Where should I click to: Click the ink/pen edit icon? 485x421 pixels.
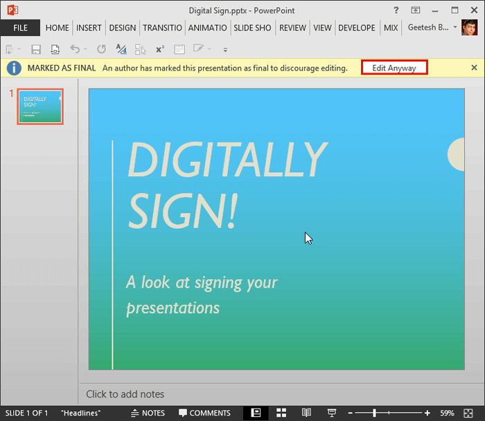pos(198,48)
